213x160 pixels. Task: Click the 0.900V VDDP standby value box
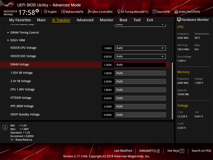click(108, 115)
